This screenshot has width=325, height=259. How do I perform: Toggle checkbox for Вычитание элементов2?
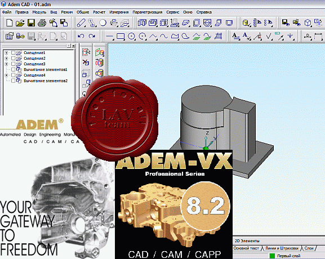[13, 81]
